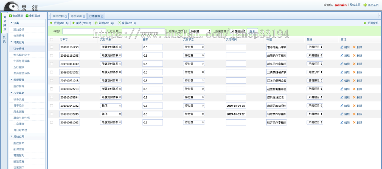Click the 前进 (ctrl+n) forward arrow icon
Image resolution: width=382 pixels, height=169 pixels.
click(73, 23)
